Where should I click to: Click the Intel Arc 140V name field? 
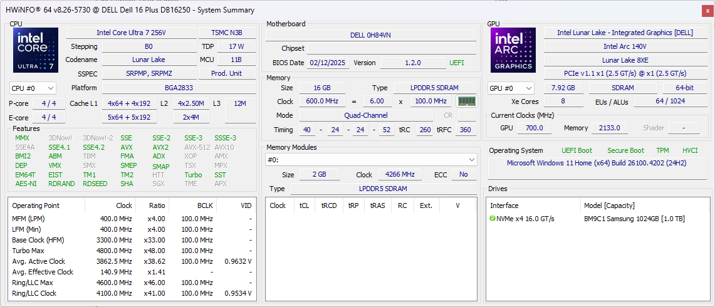[625, 46]
